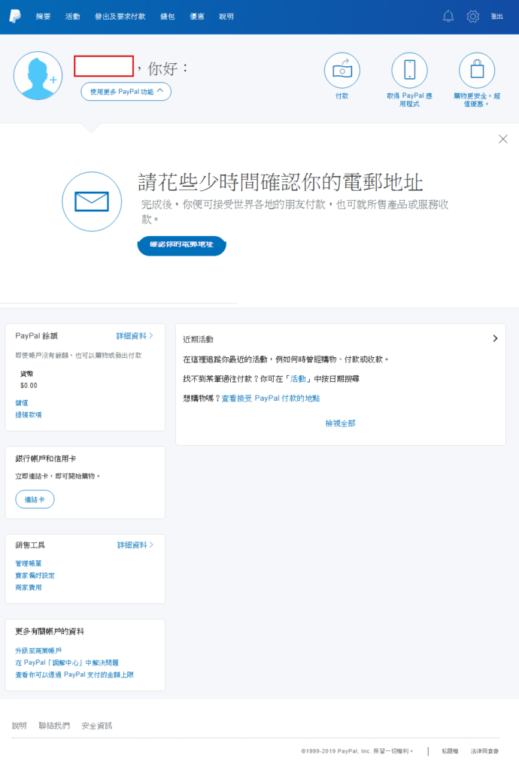Click the 檢視全部 link
Viewport: 519px width, 770px height.
340,423
